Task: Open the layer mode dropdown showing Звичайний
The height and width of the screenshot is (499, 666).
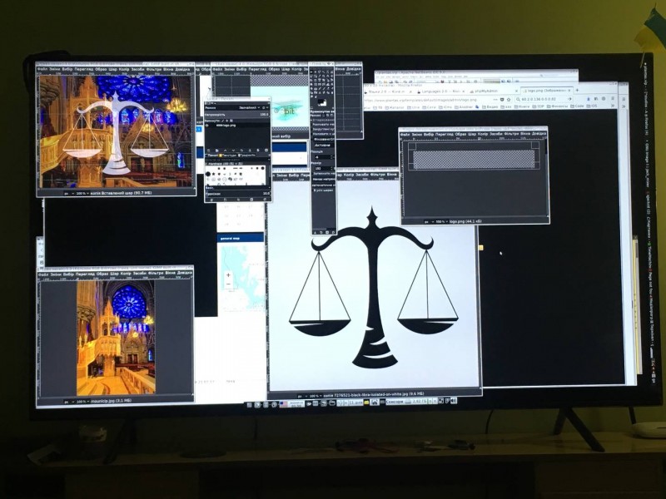Action: 253,107
